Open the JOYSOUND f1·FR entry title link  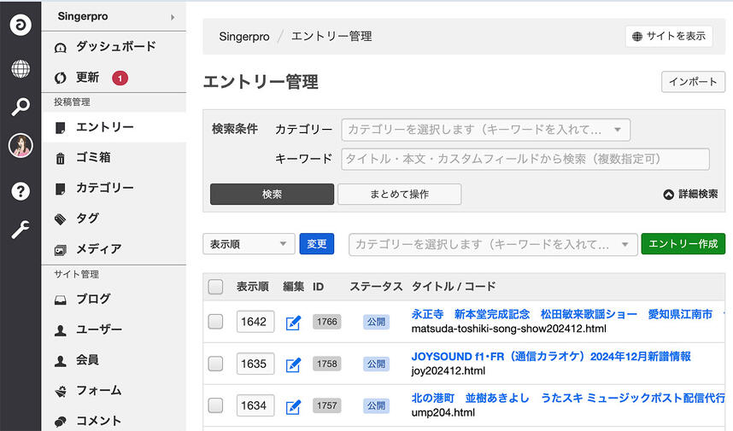point(551,357)
